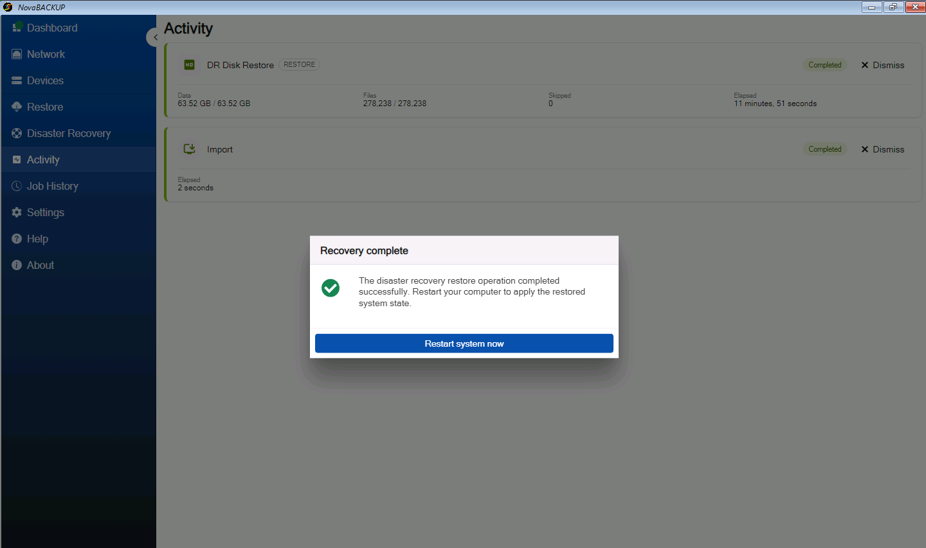This screenshot has width=926, height=548.
Task: Click Completed status on Import job
Action: coord(825,149)
